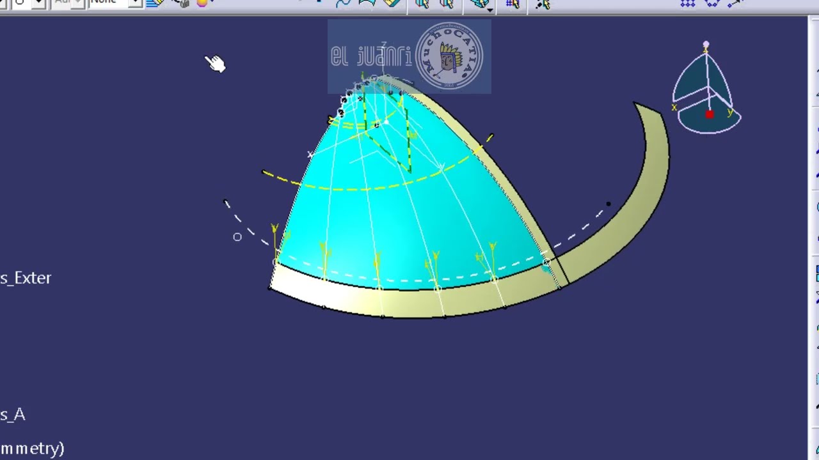
Task: Open the dropdown arrow under the selection filter icon
Action: tap(490, 10)
